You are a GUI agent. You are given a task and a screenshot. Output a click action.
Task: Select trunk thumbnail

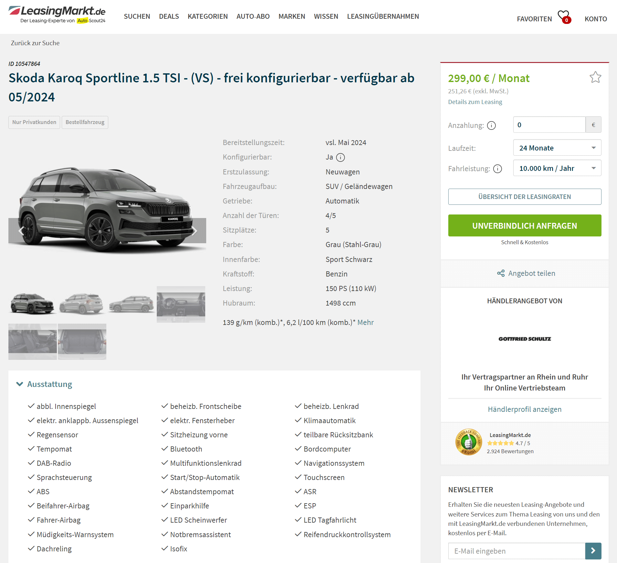coord(82,341)
